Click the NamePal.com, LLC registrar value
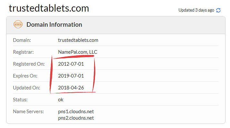Viewport: 230px width, 128px height. click(78, 52)
